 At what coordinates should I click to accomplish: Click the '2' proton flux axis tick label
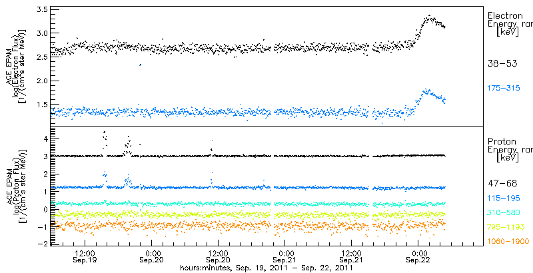(x=45, y=174)
